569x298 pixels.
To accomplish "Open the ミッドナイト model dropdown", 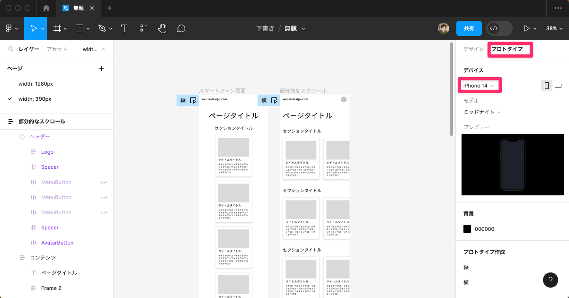I will tap(482, 112).
